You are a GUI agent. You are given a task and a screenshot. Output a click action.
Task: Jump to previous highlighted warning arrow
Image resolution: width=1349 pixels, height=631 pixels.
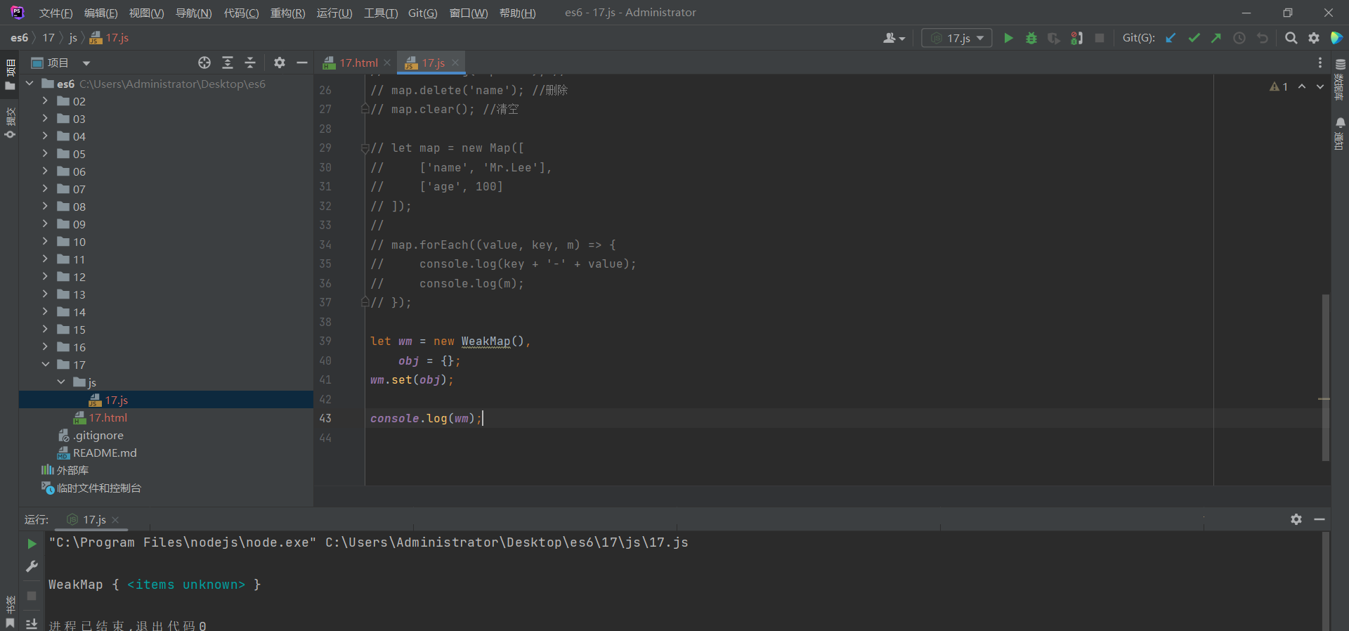(x=1302, y=86)
